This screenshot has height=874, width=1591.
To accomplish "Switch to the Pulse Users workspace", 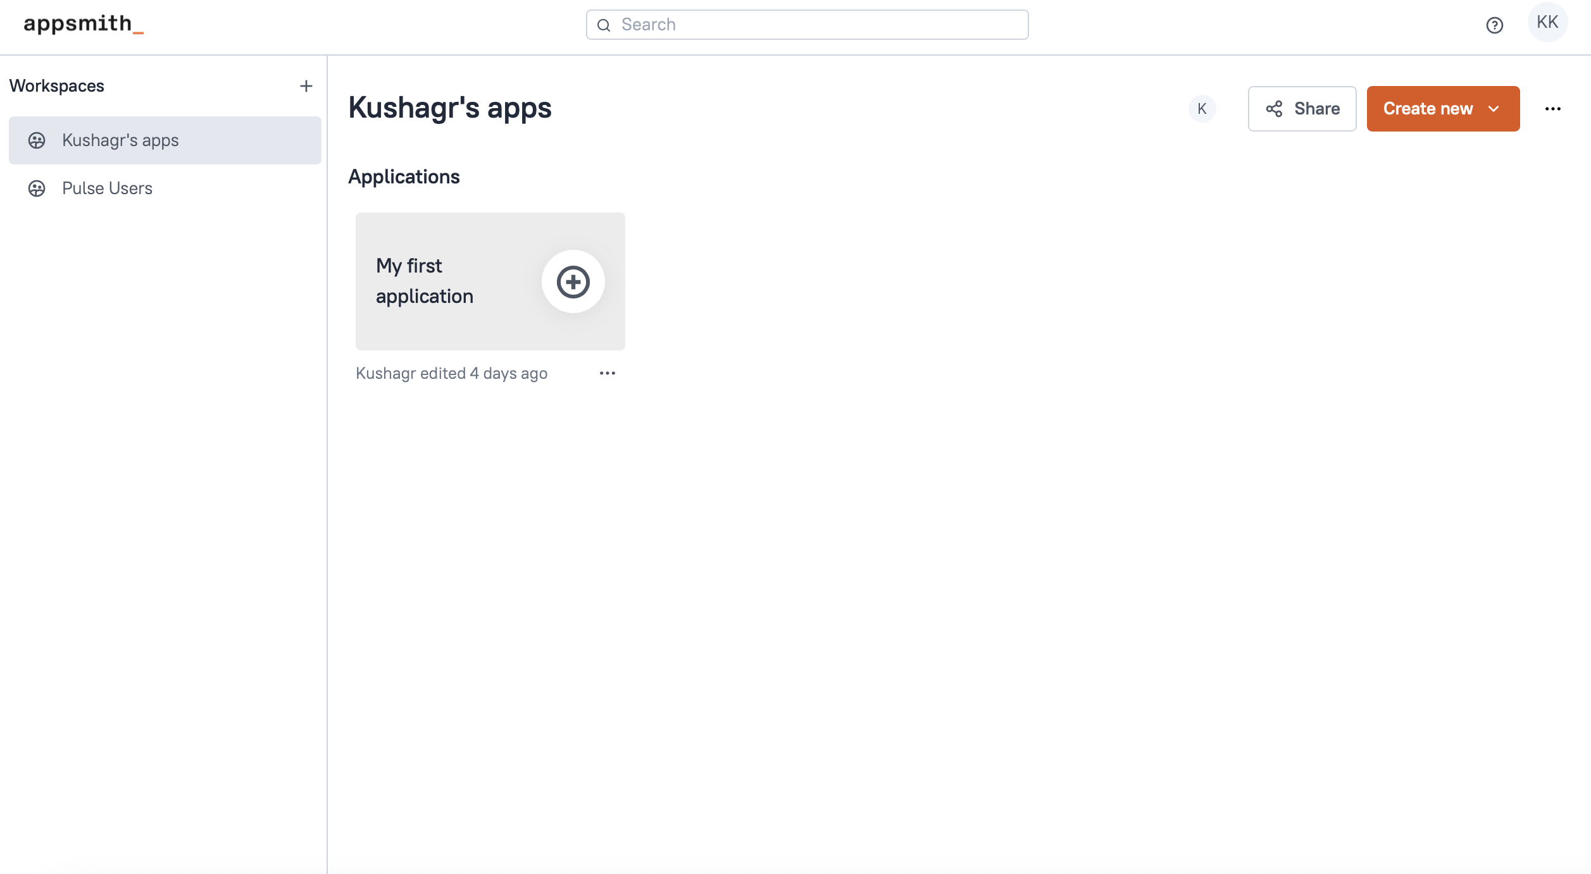I will [108, 188].
